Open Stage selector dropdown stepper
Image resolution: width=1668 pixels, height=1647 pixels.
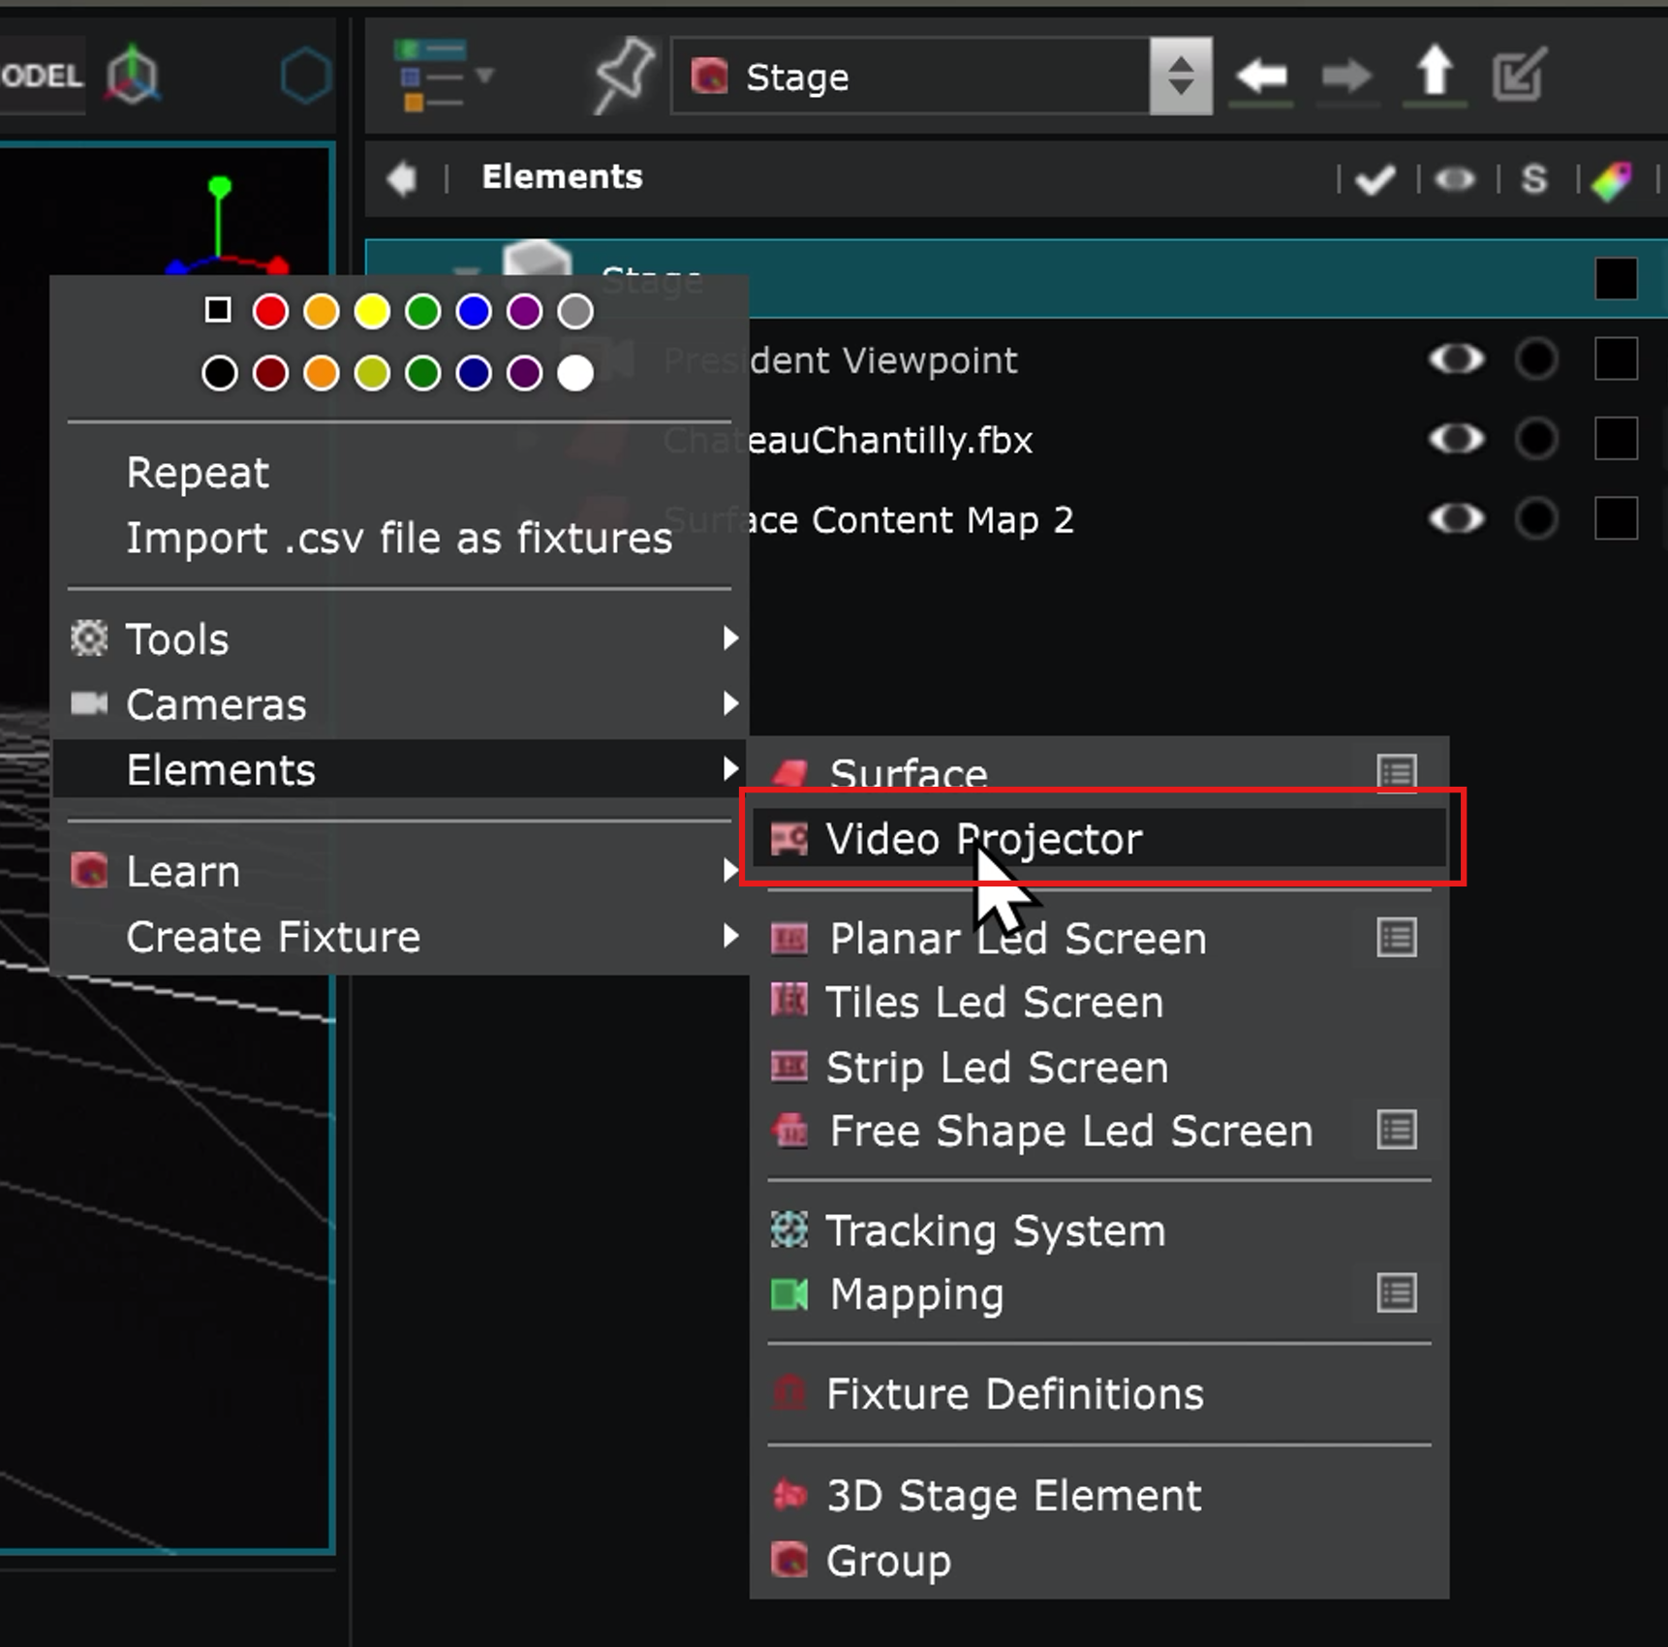click(x=1180, y=76)
